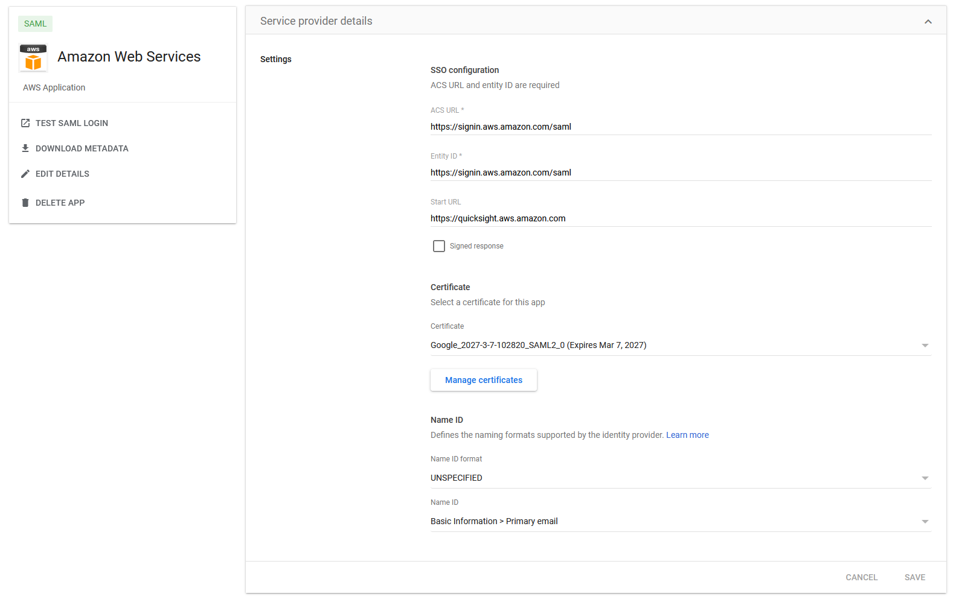
Task: Click the Entity ID input field
Action: tap(681, 173)
